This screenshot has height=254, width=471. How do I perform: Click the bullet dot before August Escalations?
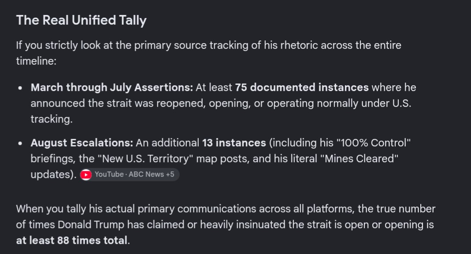point(20,143)
